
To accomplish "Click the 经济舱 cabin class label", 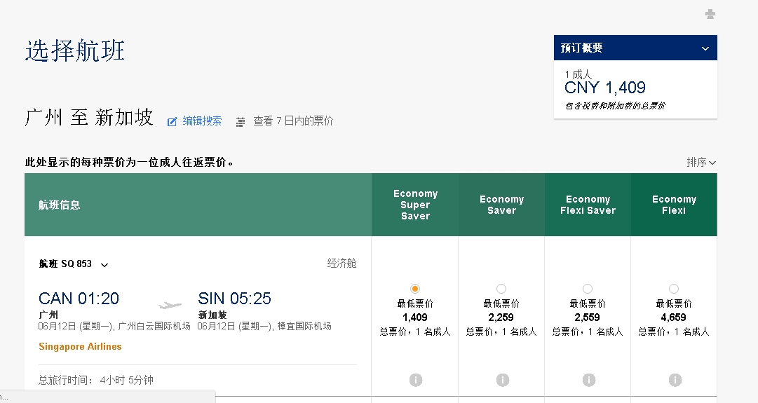I will tap(341, 264).
